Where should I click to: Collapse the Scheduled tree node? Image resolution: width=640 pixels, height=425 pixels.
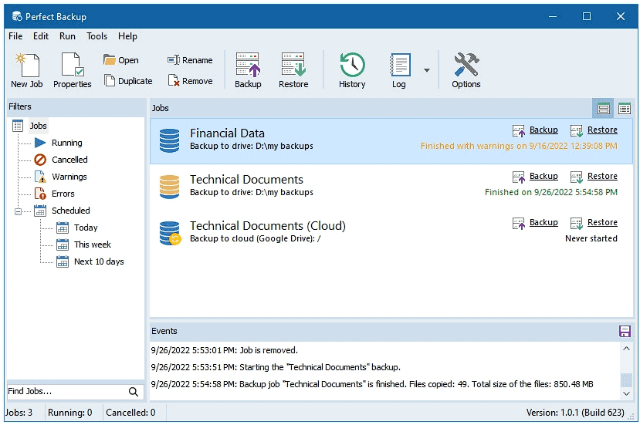[x=18, y=211]
